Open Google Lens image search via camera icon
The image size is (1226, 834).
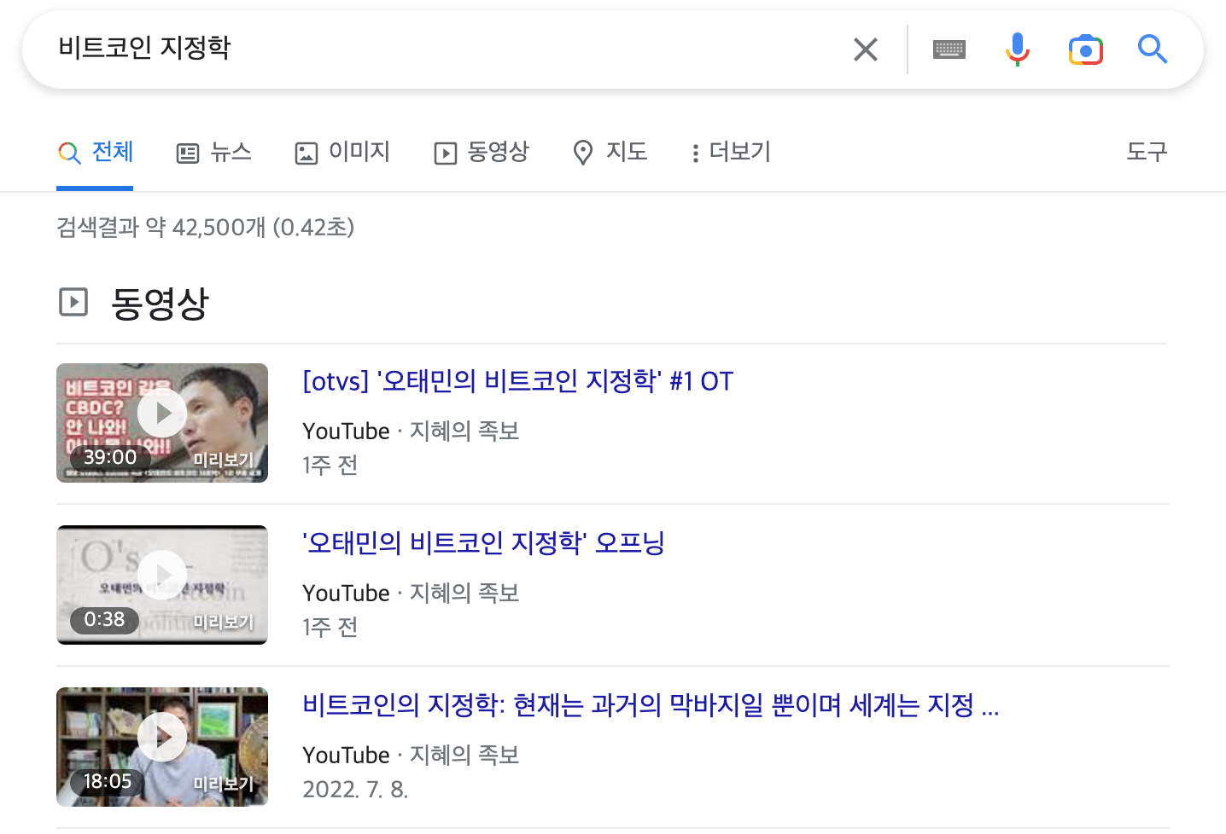pyautogui.click(x=1085, y=49)
